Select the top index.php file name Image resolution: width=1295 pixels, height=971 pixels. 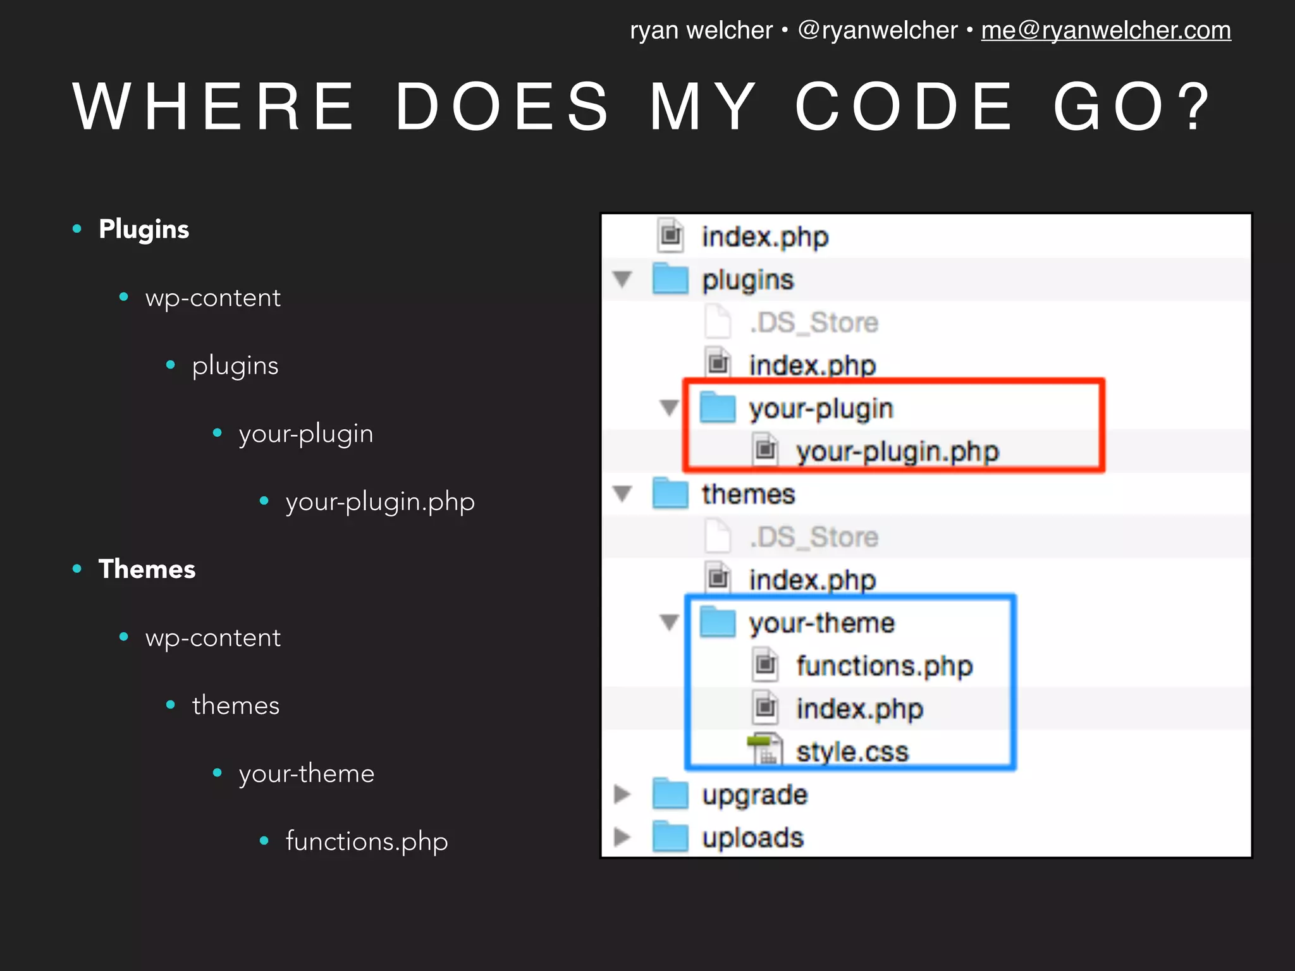[766, 238]
